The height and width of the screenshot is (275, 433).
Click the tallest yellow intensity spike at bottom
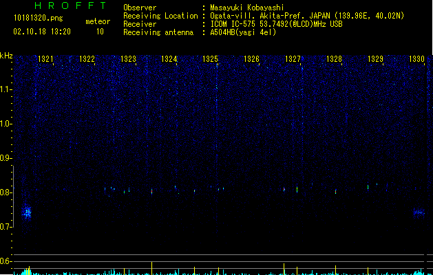tap(151, 268)
